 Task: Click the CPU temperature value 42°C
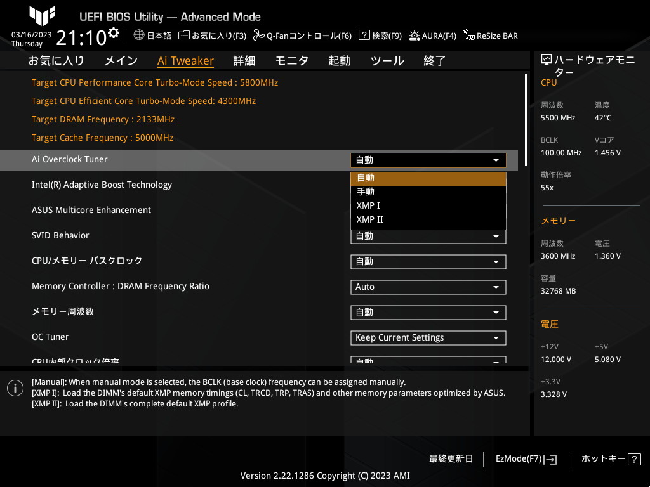(603, 118)
